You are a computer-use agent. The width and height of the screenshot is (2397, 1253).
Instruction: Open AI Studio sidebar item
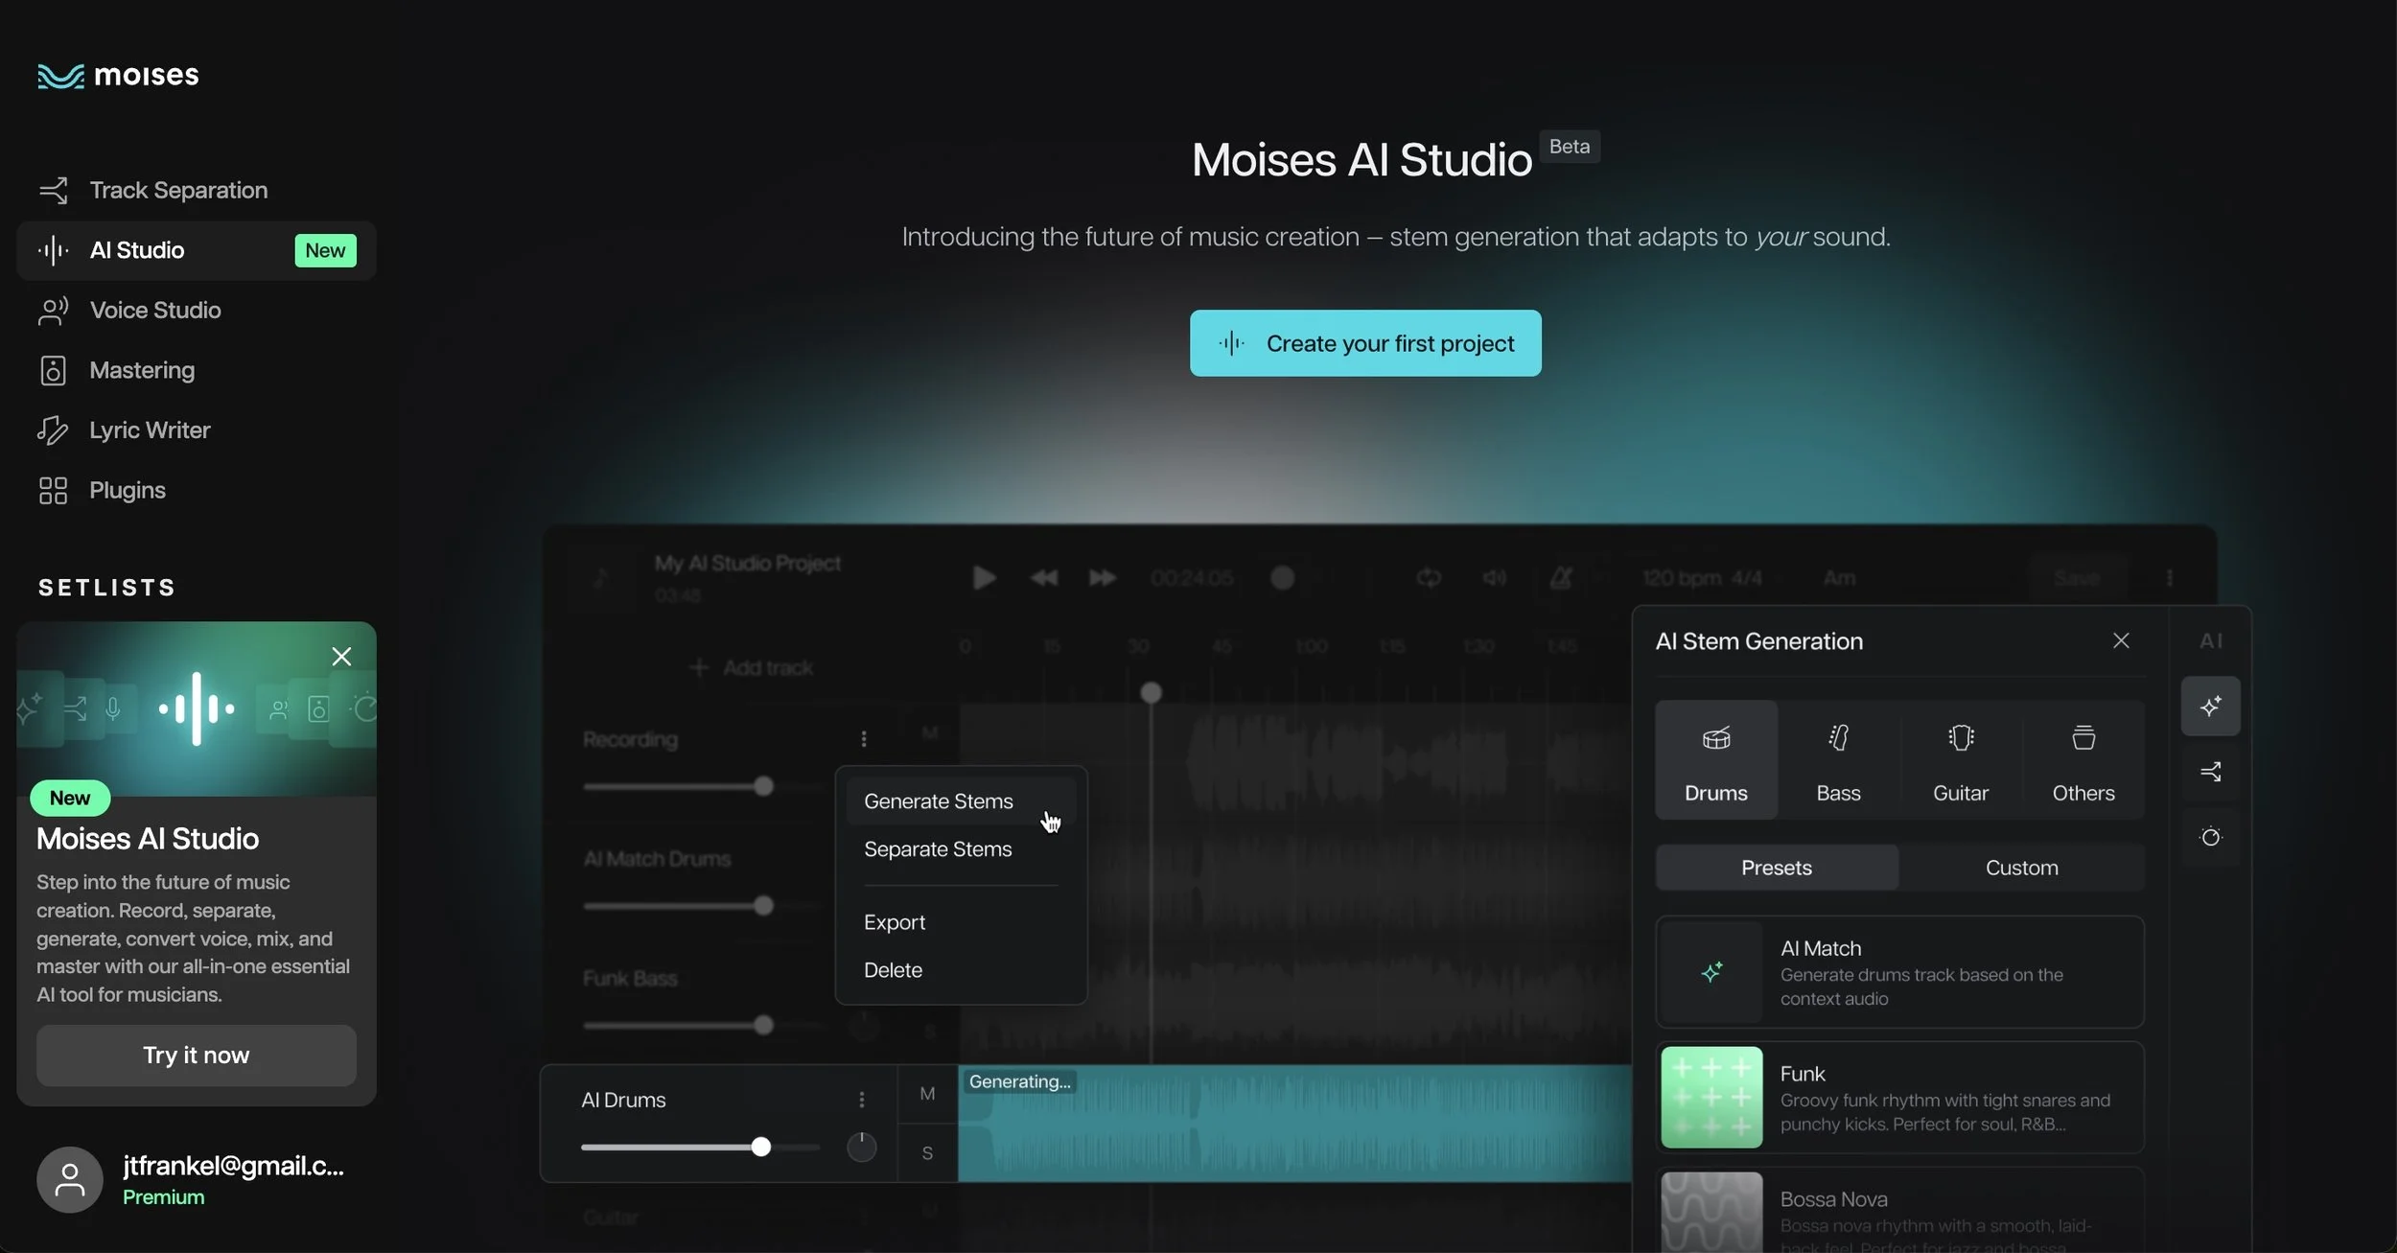coord(197,250)
